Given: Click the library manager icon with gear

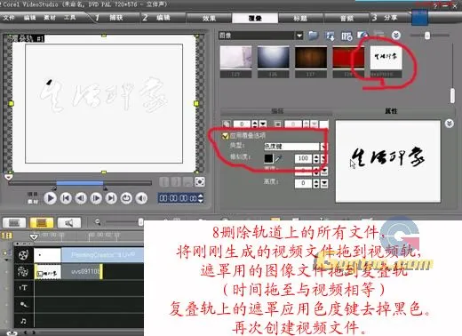Looking at the screenshot, I should point(346,36).
